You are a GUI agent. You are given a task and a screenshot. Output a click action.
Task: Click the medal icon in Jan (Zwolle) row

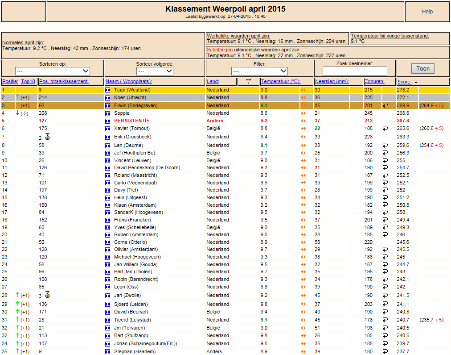tap(47, 294)
